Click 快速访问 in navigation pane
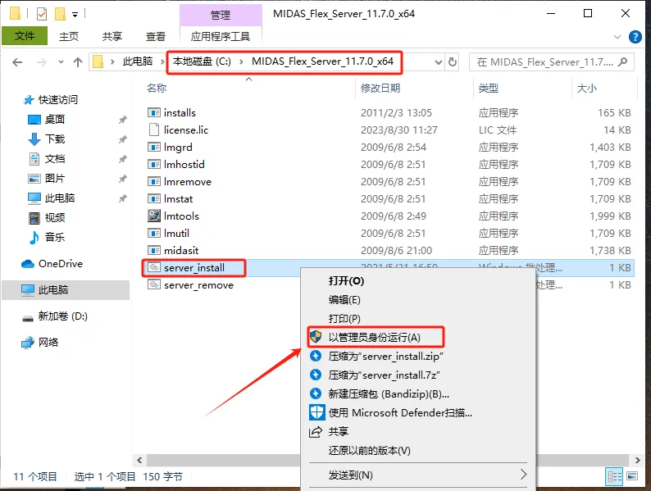The height and width of the screenshot is (491, 651). (x=57, y=100)
